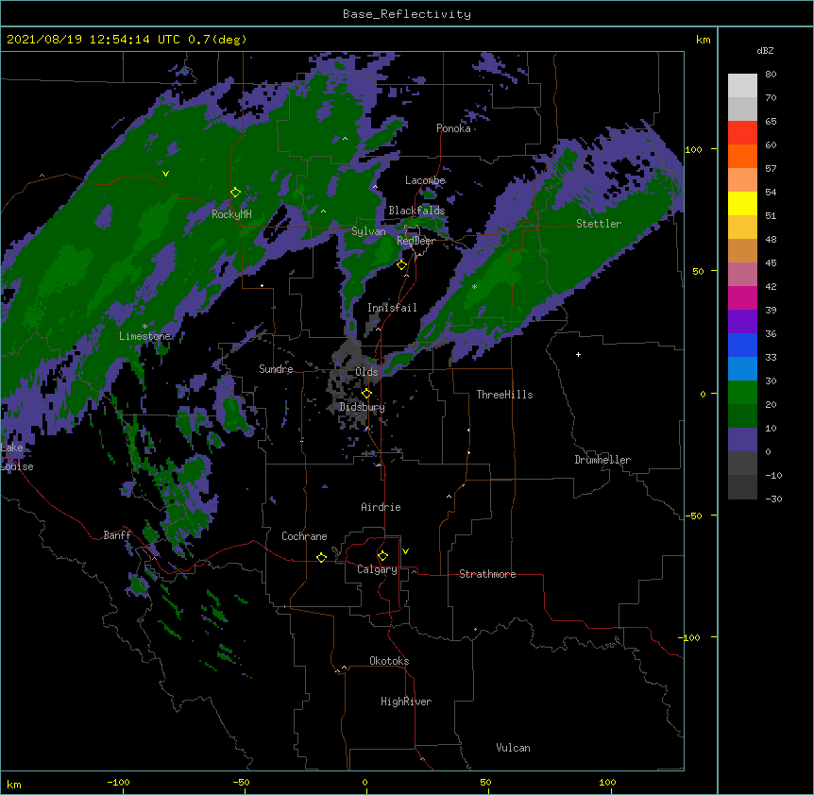Viewport: 814px width, 795px height.
Task: Click the white plus marker north of Drumheller
Action: tap(578, 354)
